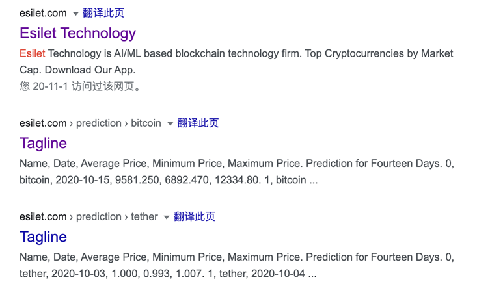
Task: Click 翻译此页 for the Esilet Technology result
Action: pyautogui.click(x=103, y=13)
